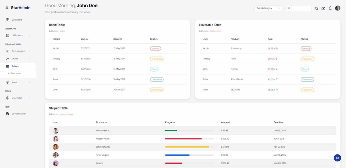The image size is (346, 168).
Task: Open Form elements in the sidebar
Action: click(x=18, y=51)
